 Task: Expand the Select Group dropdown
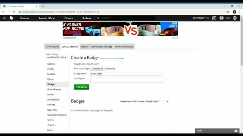57,57
